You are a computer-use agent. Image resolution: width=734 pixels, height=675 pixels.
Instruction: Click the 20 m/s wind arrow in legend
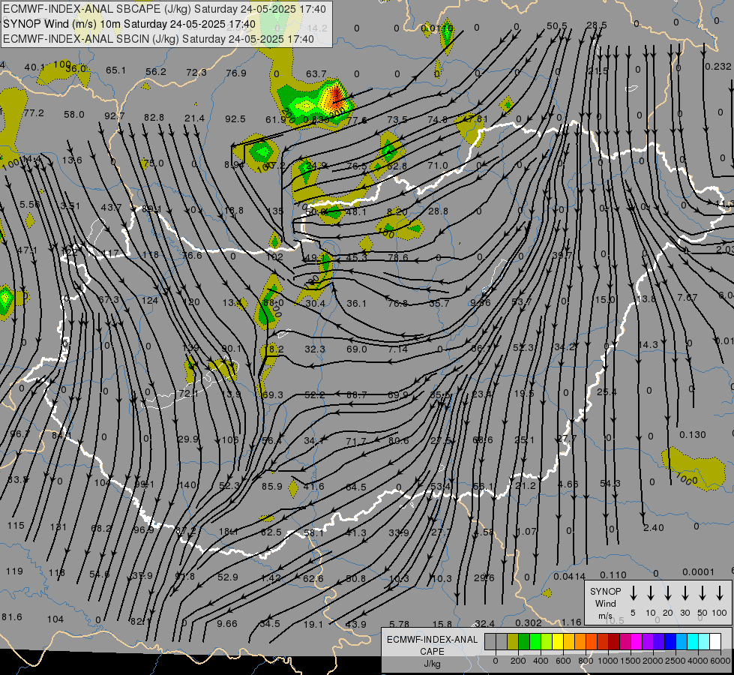coord(667,593)
